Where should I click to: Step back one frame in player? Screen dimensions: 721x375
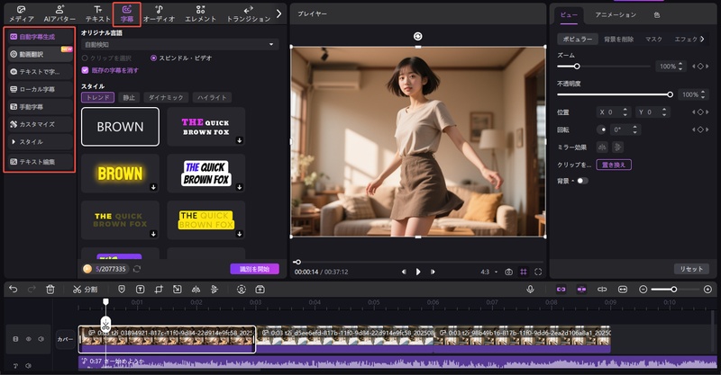point(404,272)
